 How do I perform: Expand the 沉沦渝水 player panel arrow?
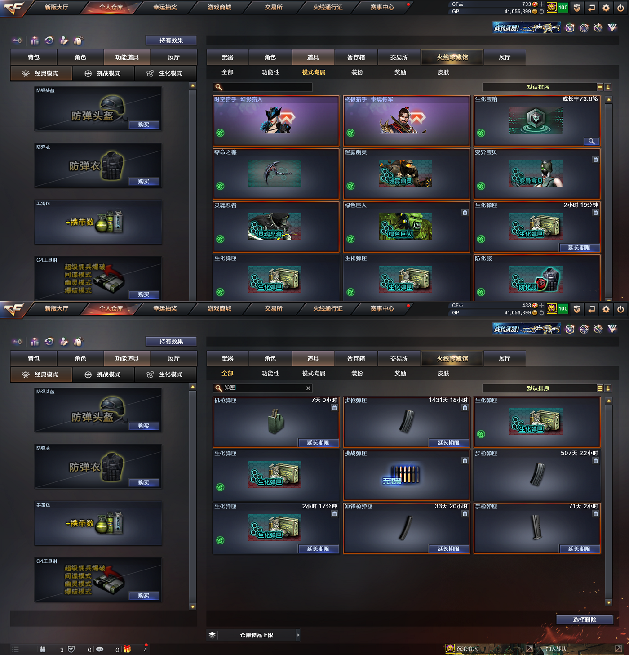(529, 649)
